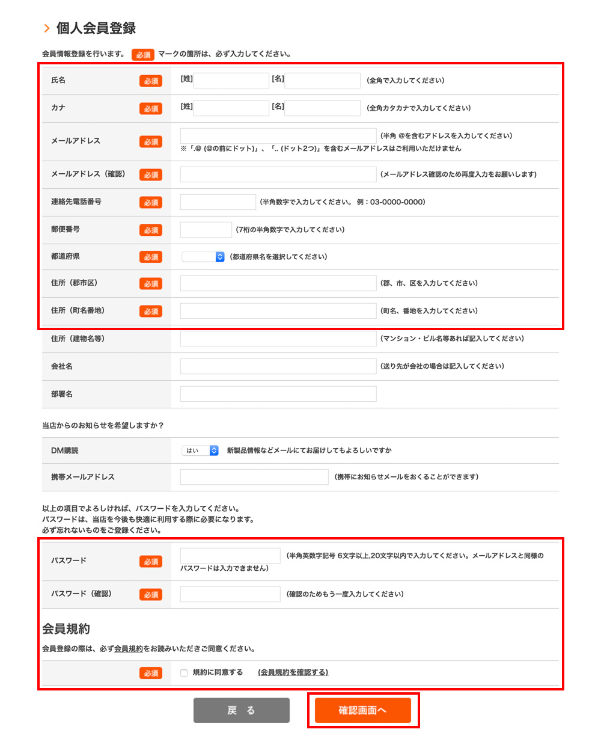Image resolution: width=601 pixels, height=744 pixels.
Task: Select the カナ 名 input field
Action: click(x=322, y=108)
